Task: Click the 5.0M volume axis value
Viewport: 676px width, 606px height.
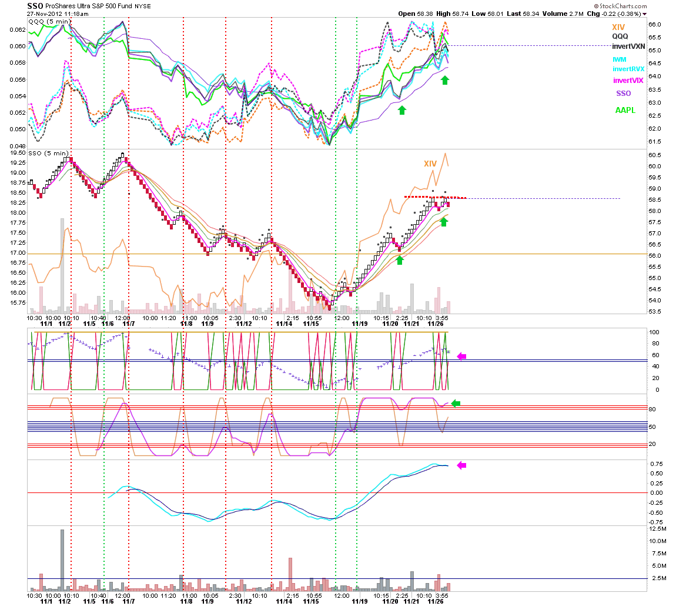Action: 659,565
